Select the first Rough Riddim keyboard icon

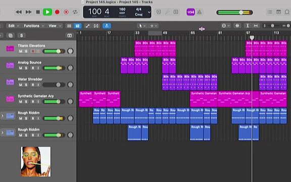pos(10,116)
